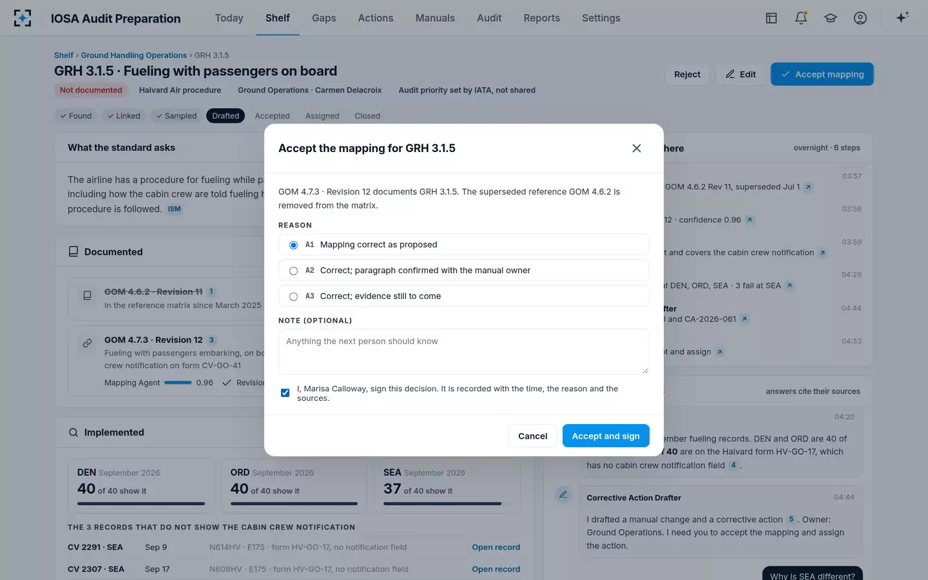928x580 pixels.
Task: Switch to the Today tab
Action: 229,18
